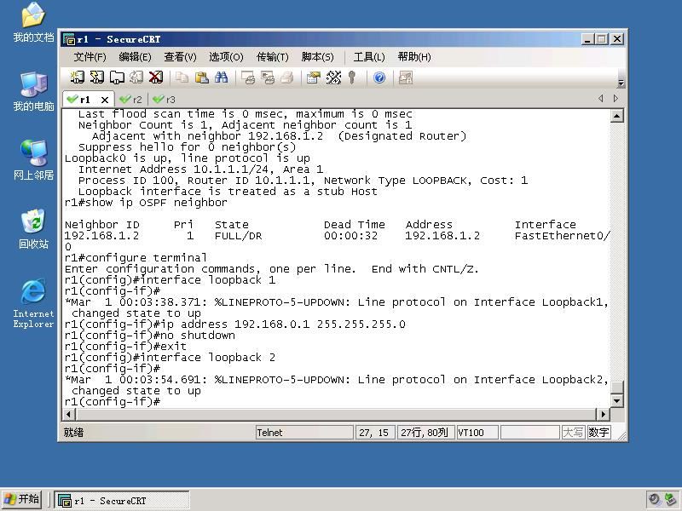Click the window resize grip corner

click(621, 436)
